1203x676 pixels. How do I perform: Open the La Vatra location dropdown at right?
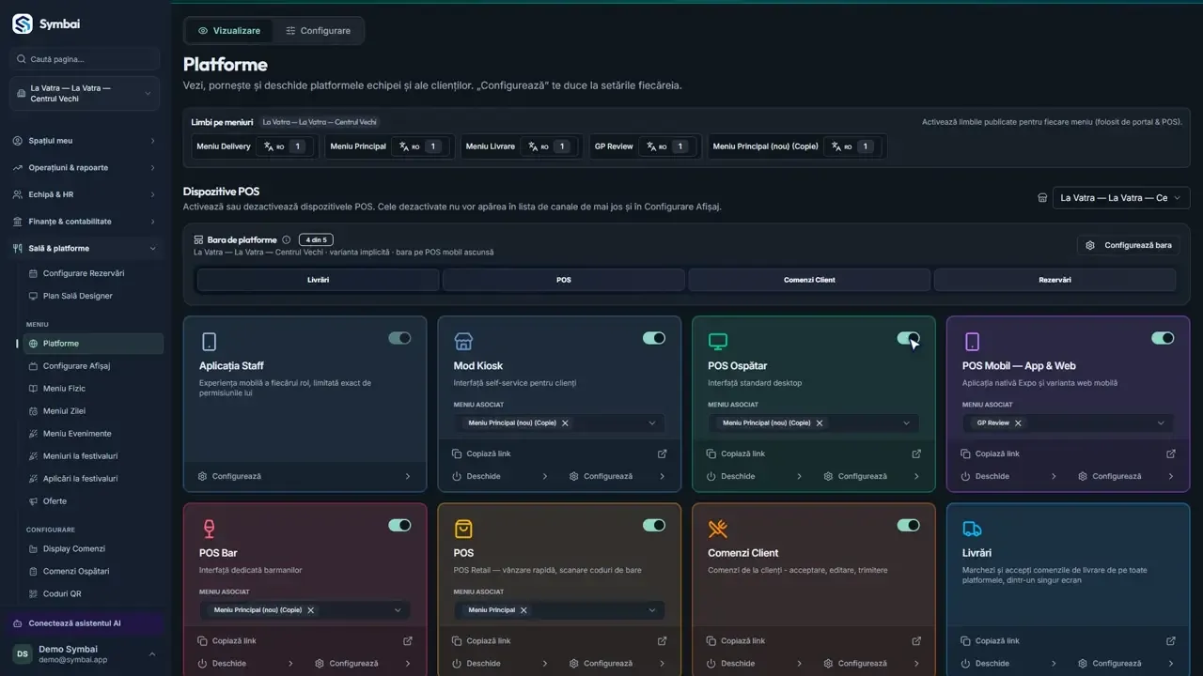click(x=1121, y=197)
